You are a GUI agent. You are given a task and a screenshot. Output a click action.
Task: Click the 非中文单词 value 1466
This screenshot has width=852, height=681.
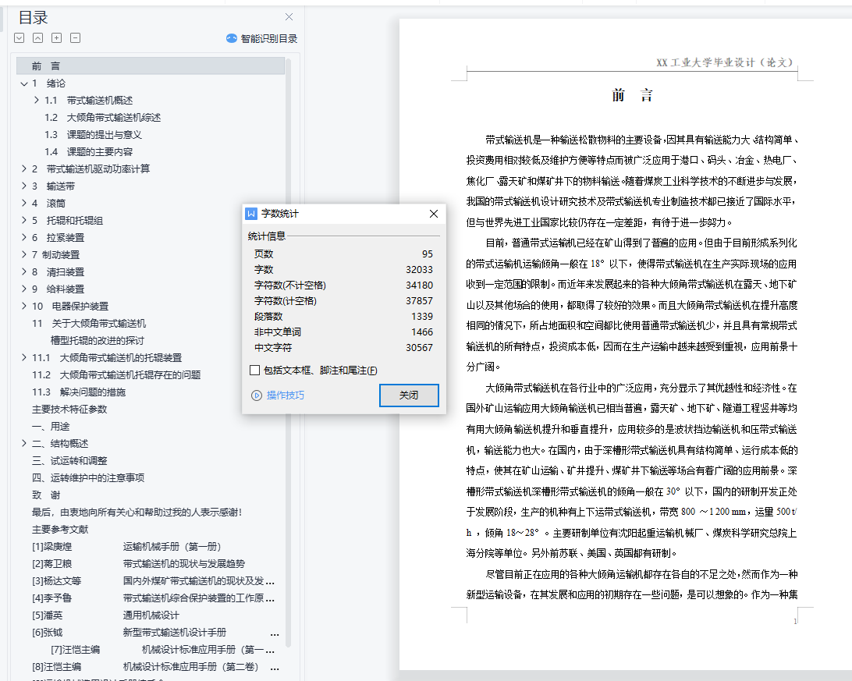(x=422, y=332)
